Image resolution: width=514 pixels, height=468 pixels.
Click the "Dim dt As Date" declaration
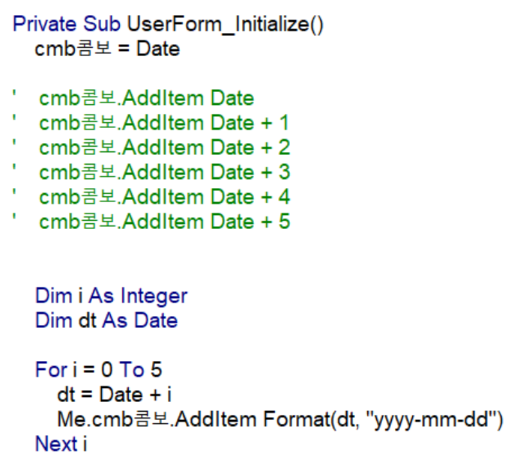(106, 320)
